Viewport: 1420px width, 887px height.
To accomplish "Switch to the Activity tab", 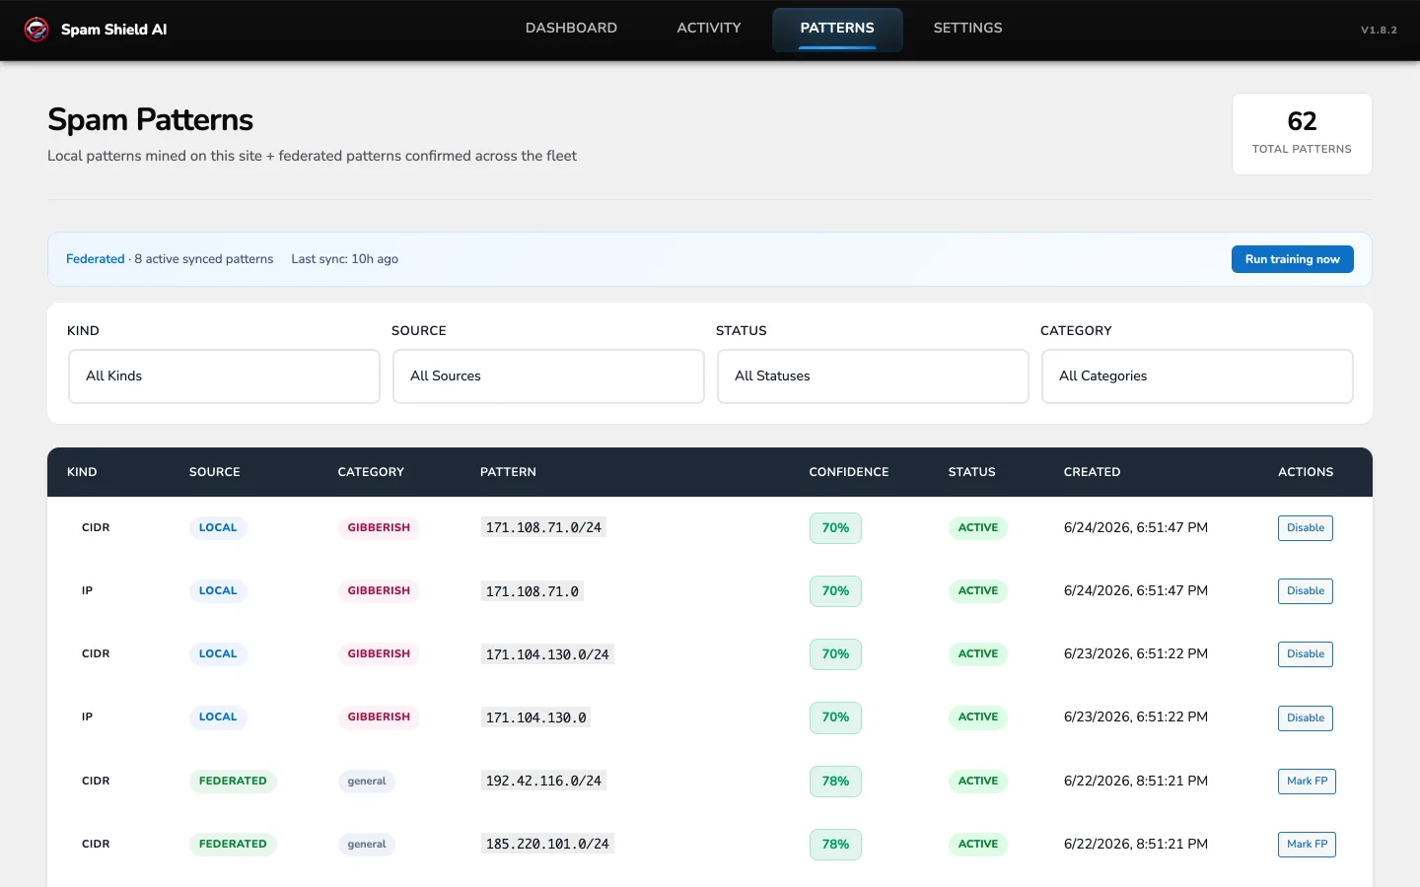I will pos(709,29).
